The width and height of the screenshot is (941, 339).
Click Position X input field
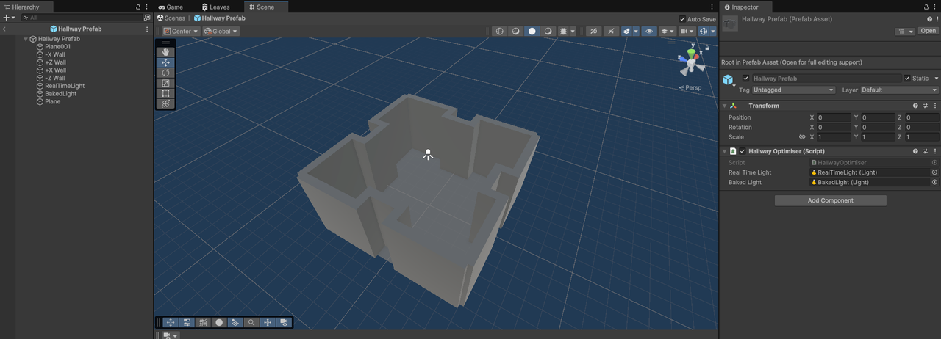[x=834, y=117]
